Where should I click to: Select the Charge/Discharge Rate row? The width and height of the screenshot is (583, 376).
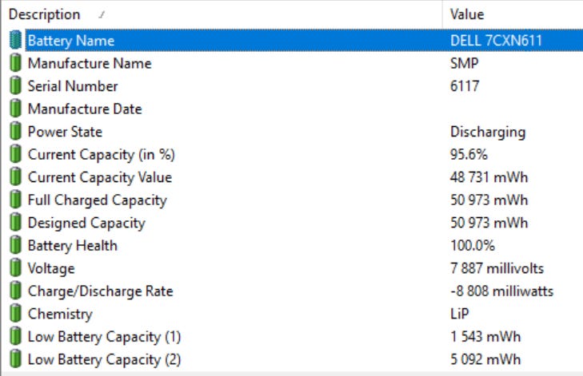[x=100, y=291]
